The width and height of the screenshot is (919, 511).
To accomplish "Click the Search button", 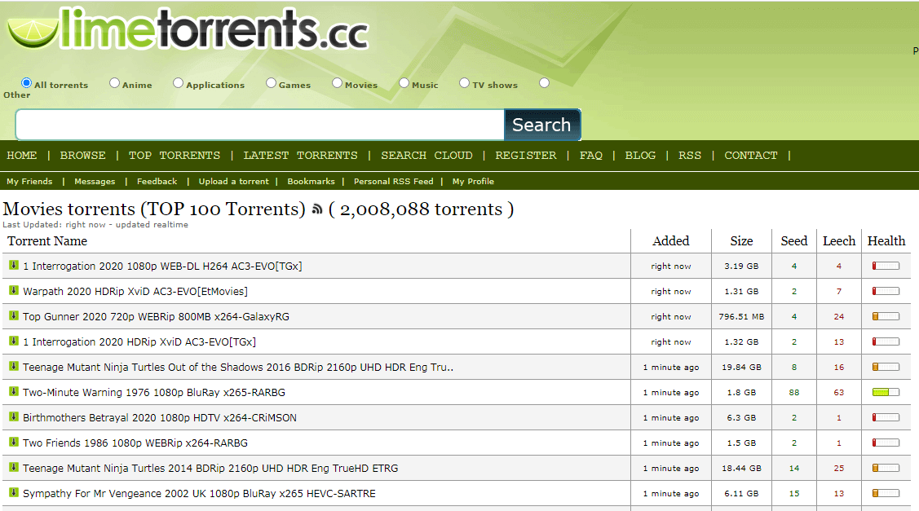I will (x=542, y=125).
